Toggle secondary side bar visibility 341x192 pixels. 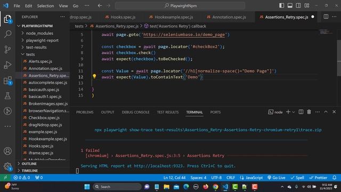(x=298, y=6)
